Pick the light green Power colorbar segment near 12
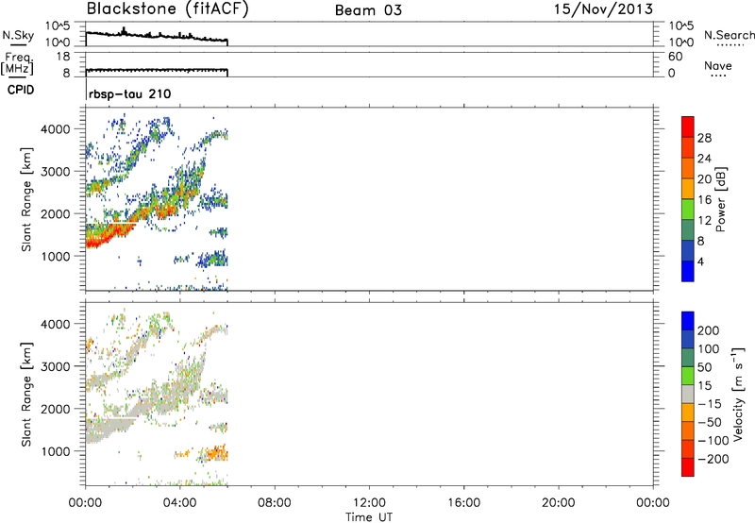The image size is (755, 523). tap(688, 210)
